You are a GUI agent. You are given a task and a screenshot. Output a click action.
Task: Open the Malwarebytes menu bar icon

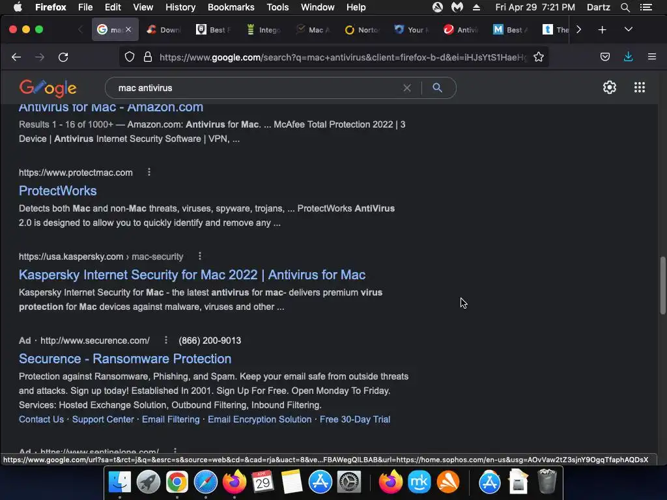(x=457, y=7)
